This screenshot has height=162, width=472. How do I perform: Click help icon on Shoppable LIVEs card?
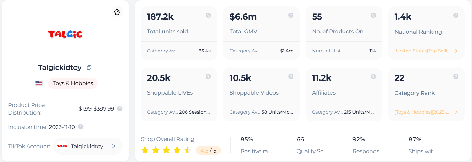coord(208,77)
